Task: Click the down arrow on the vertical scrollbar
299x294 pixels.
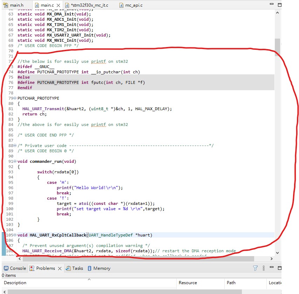Action: [277, 252]
